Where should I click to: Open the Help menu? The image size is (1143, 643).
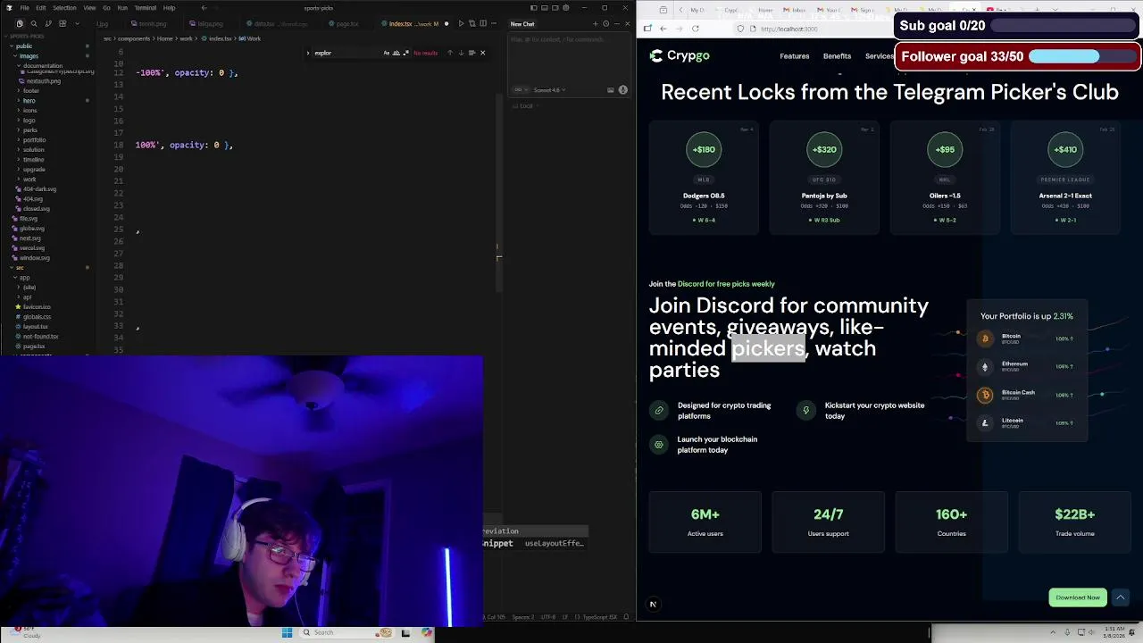(x=169, y=8)
